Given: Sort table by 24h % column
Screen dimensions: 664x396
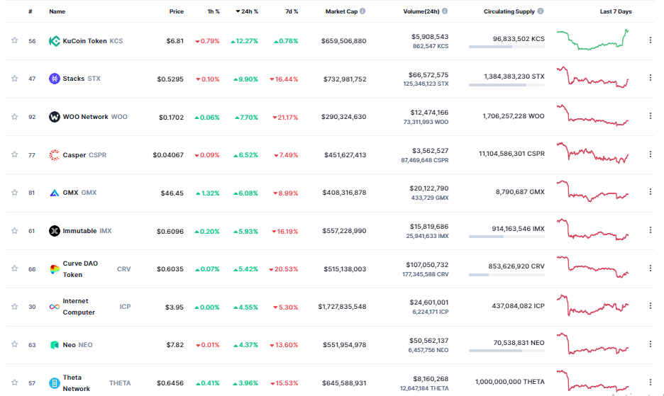Looking at the screenshot, I should pyautogui.click(x=247, y=11).
